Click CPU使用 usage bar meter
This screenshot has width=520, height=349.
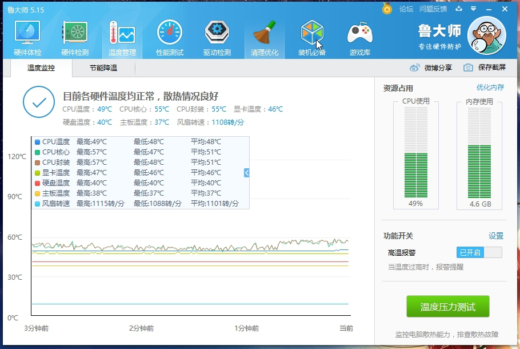[x=416, y=152]
